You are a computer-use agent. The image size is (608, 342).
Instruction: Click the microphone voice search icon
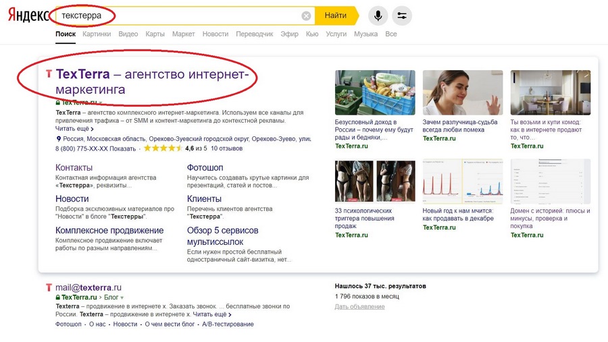pos(378,16)
